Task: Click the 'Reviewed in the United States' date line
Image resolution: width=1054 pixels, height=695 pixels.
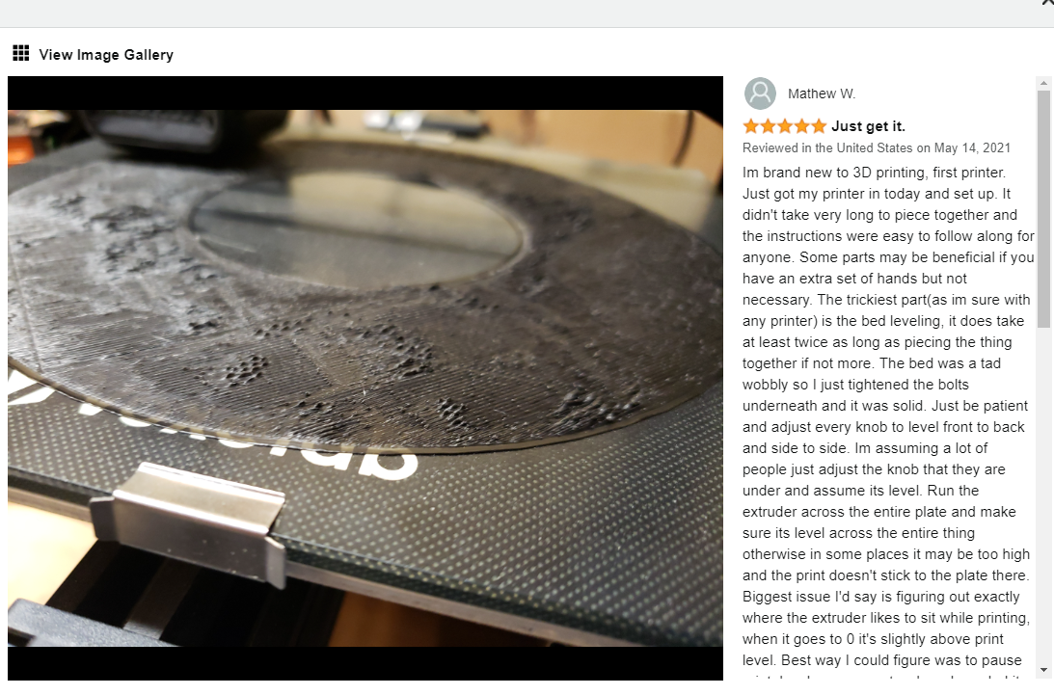Action: [x=876, y=147]
